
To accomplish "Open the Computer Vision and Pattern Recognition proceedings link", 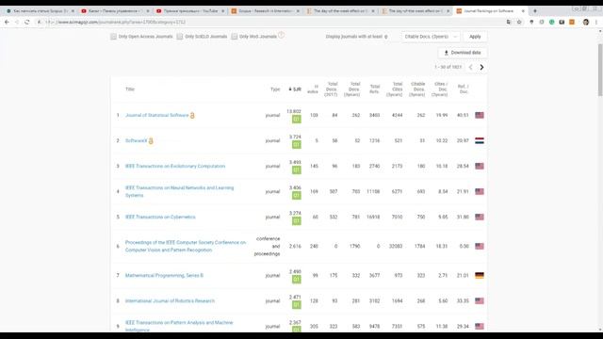I will coord(186,246).
